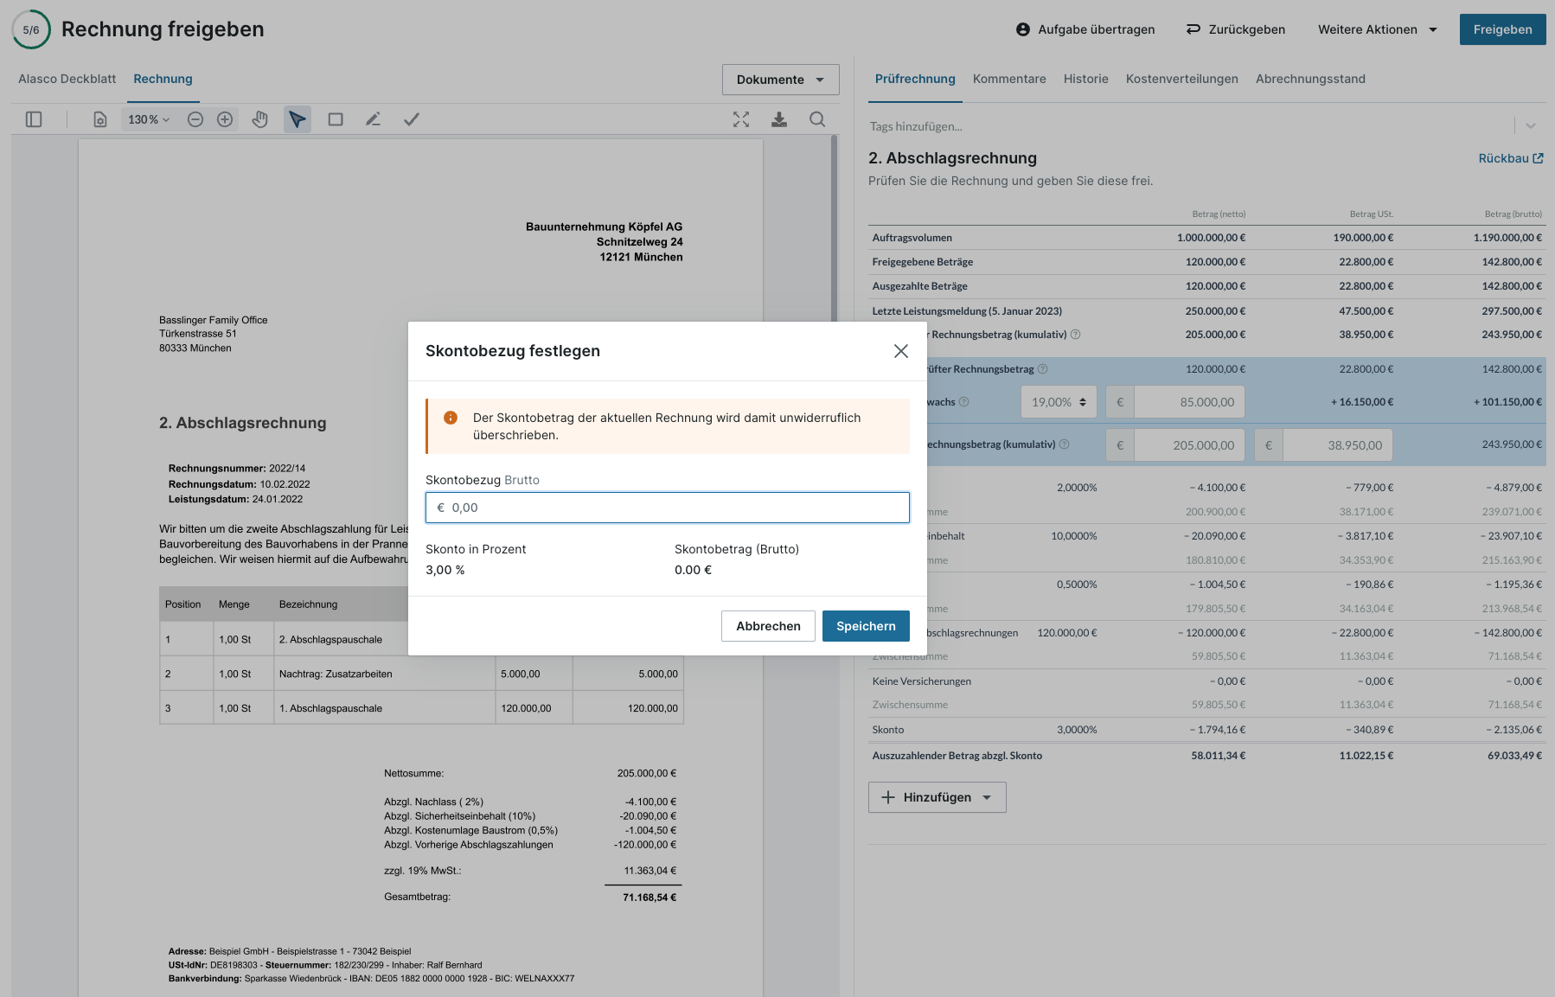This screenshot has width=1555, height=997.
Task: Click the zoom in plus icon
Action: (x=225, y=119)
